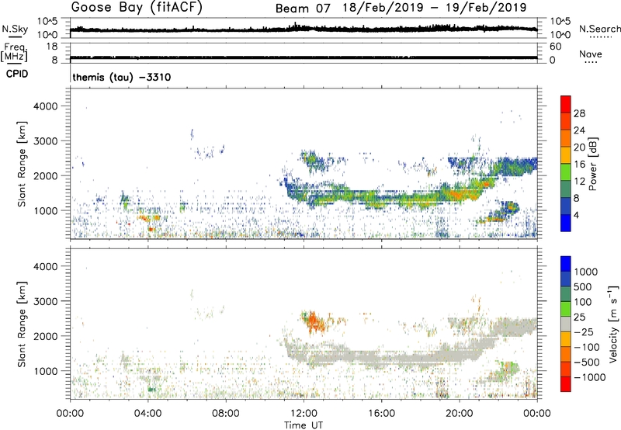Click the 2000 tick in the power panel
Viewport: 621px width, 430px height.
pos(46,175)
